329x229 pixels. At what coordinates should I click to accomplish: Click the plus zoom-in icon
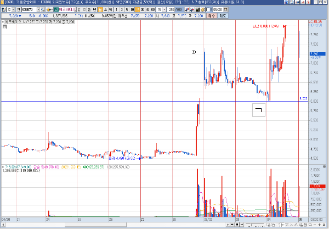tap(320, 225)
